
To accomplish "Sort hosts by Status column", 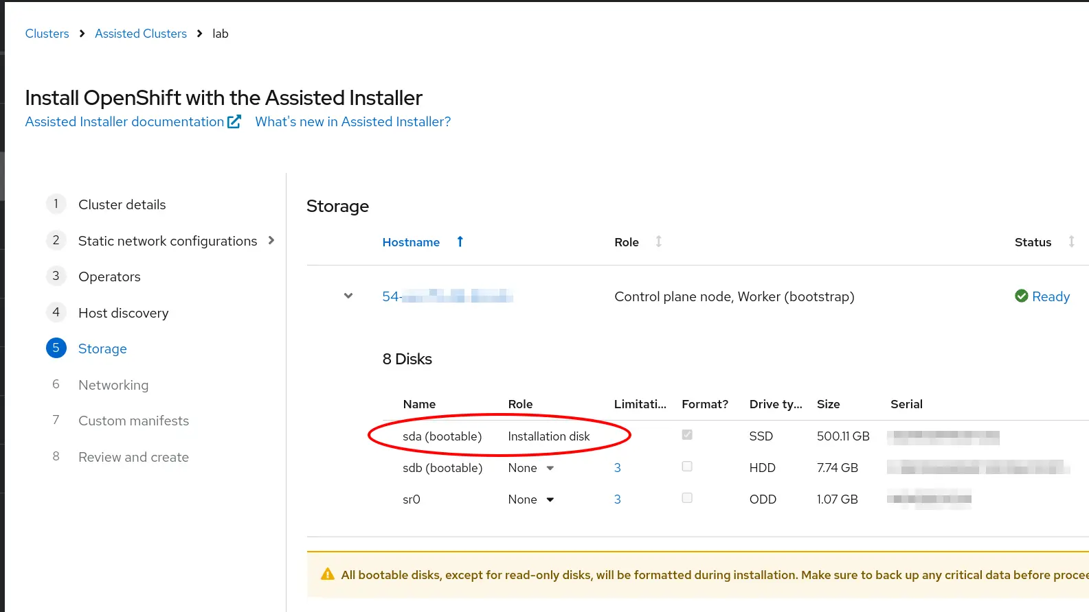I will tap(1033, 242).
